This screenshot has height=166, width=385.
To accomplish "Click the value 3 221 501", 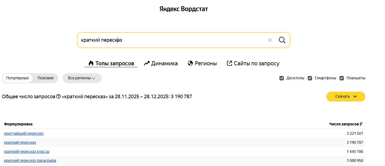I will (x=355, y=133).
